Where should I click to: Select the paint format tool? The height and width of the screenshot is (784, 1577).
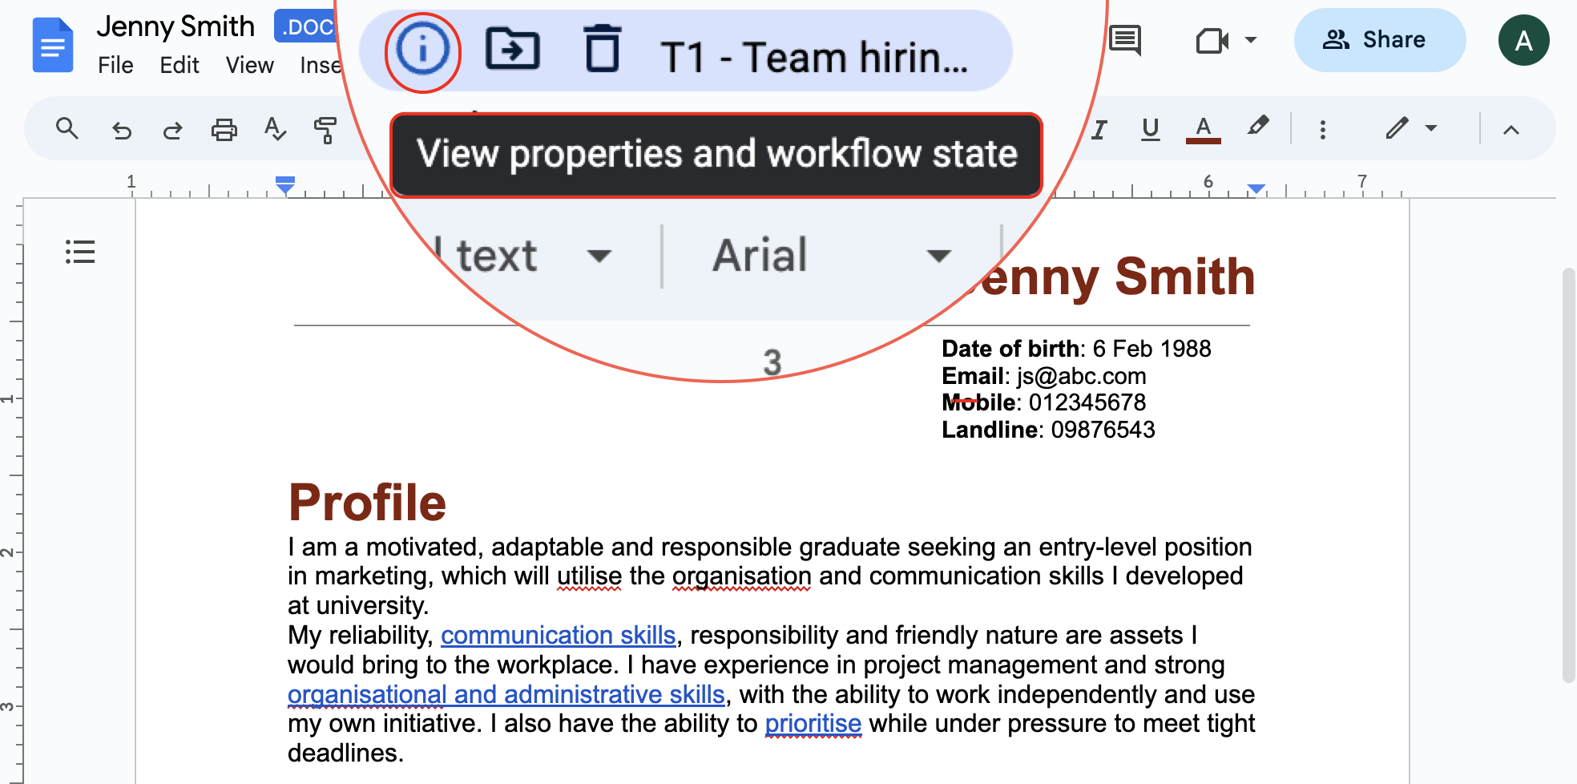[325, 130]
